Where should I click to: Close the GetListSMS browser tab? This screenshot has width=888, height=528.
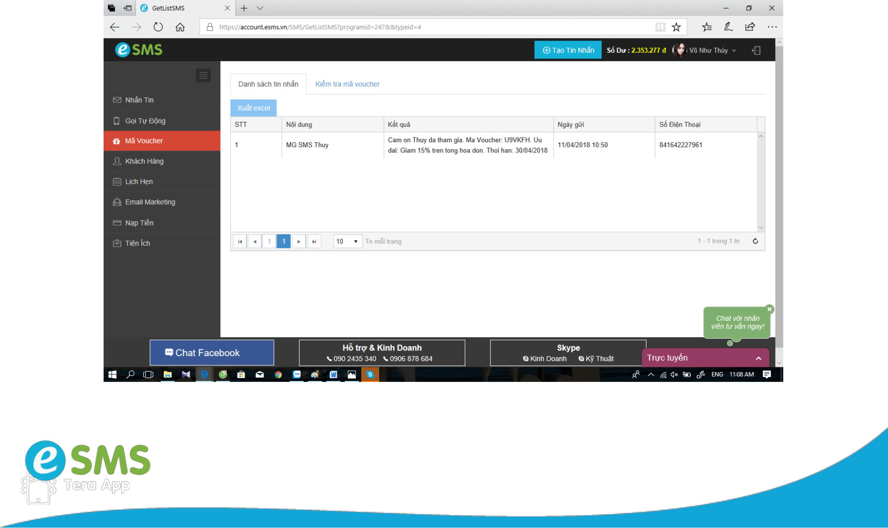[227, 8]
